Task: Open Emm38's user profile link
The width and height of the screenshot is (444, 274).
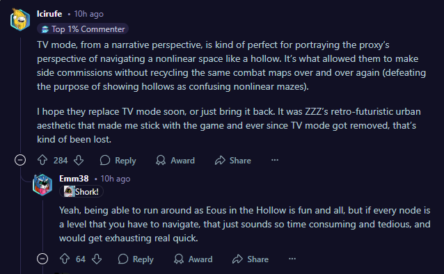Action: (x=74, y=179)
